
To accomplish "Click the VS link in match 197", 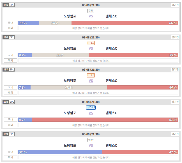I will [x=91, y=81].
